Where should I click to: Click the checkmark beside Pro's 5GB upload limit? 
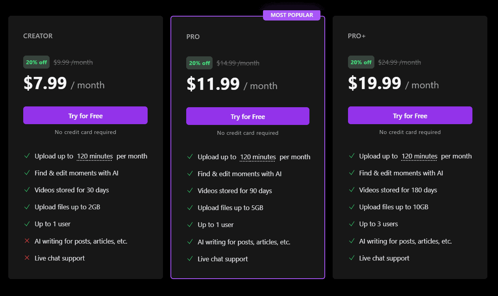[190, 207]
